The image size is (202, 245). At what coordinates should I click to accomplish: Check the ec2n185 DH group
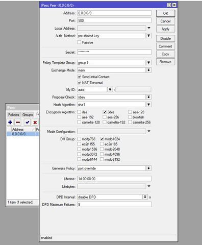[102, 144]
